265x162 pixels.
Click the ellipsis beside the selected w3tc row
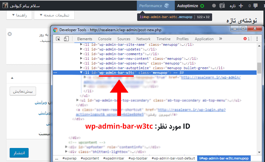click(x=55, y=73)
